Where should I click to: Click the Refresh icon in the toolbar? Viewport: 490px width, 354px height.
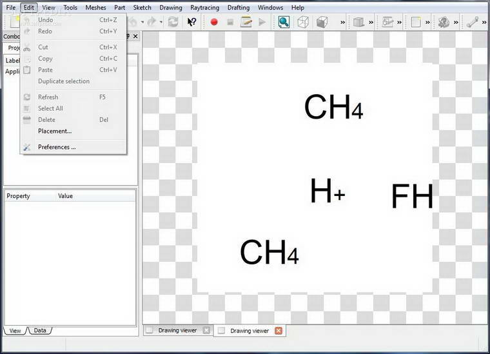tap(173, 22)
